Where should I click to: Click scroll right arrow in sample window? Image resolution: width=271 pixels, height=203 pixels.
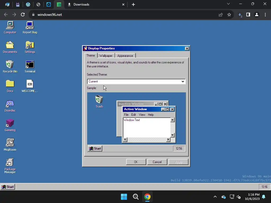pyautogui.click(x=168, y=140)
